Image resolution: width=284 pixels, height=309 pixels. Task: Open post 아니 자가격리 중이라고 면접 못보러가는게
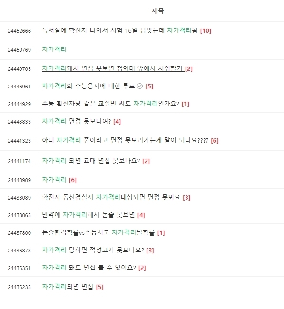tap(125, 140)
